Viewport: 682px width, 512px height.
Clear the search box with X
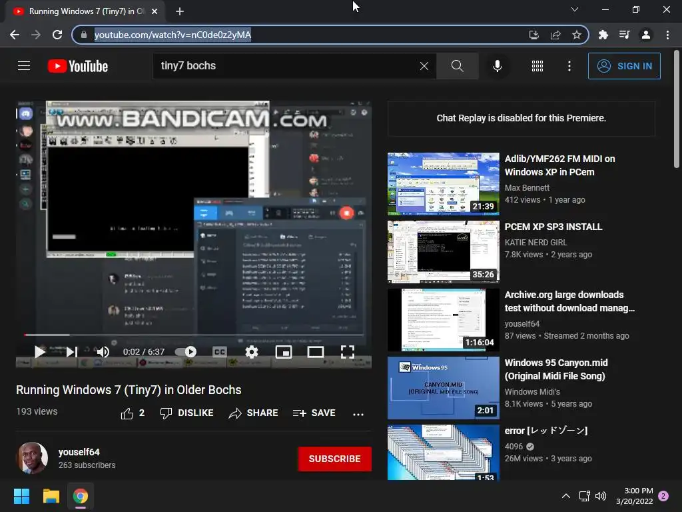coord(424,66)
